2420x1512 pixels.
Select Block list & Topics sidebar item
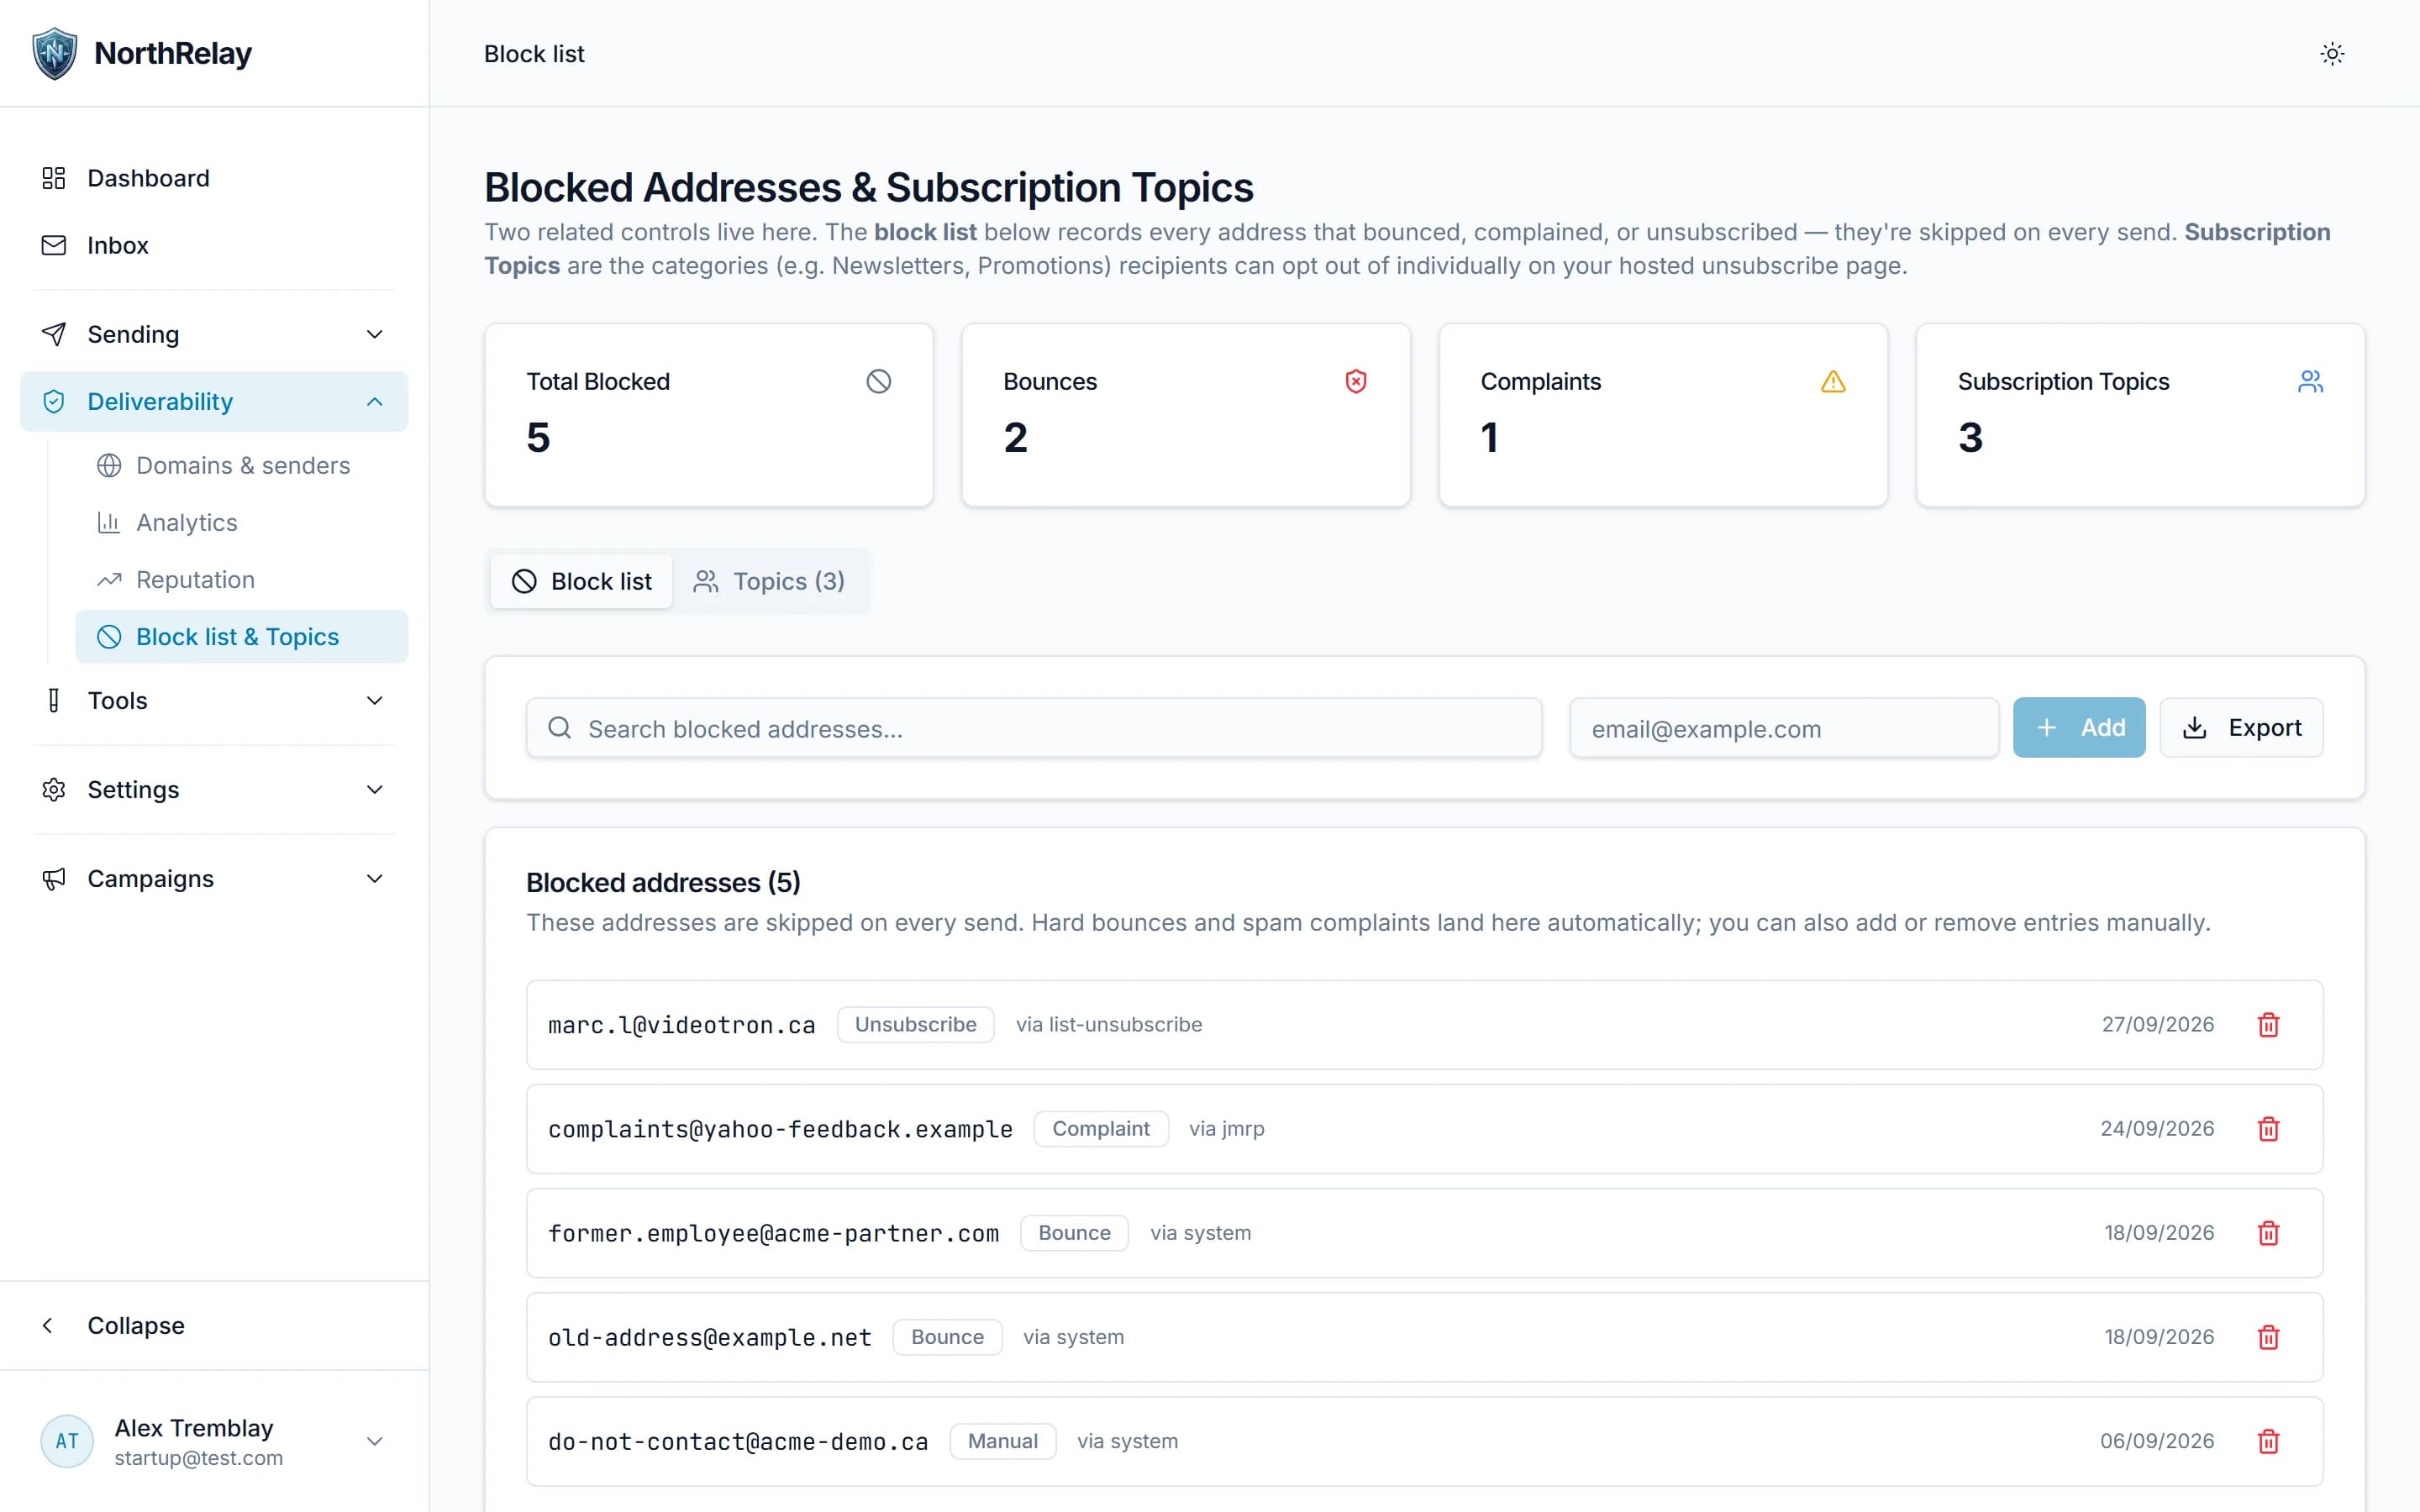pos(242,637)
